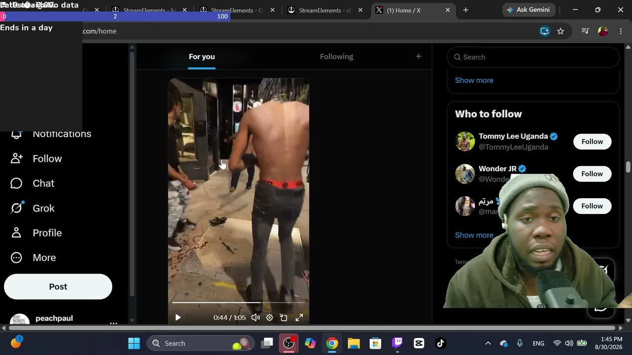632x355 pixels.
Task: Change the ENG input language
Action: 538,343
